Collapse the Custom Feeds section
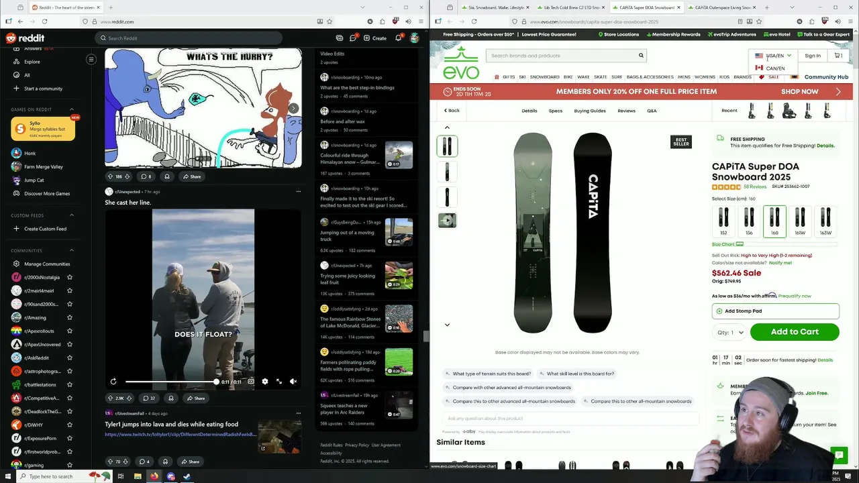The width and height of the screenshot is (859, 483). (72, 215)
